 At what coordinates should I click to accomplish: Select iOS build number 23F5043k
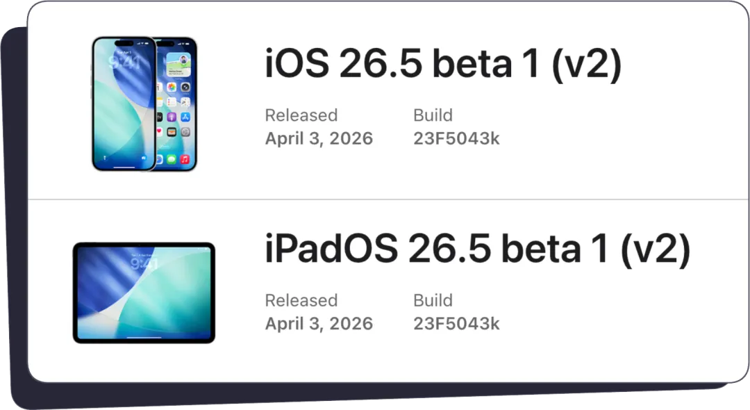456,138
